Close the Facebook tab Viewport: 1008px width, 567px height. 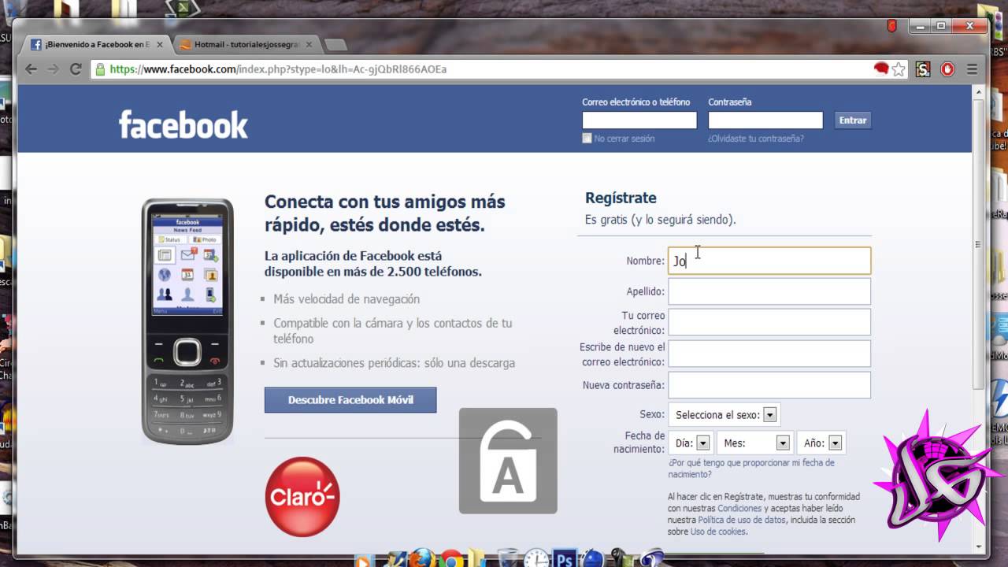click(160, 45)
